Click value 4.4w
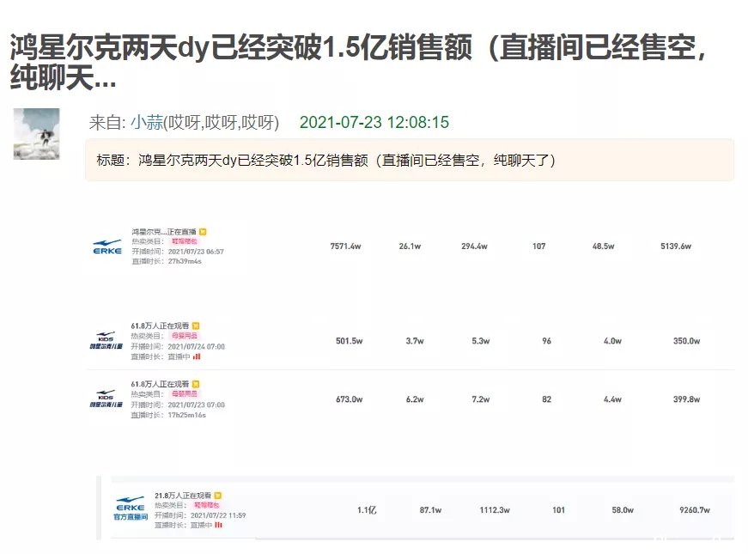The width and height of the screenshot is (748, 554). click(x=612, y=399)
